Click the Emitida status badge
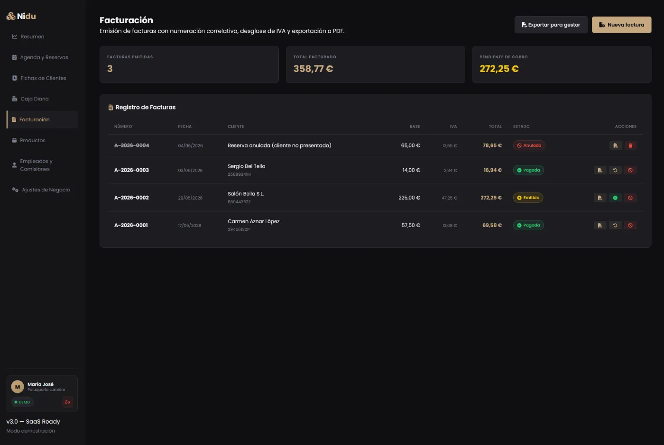The width and height of the screenshot is (664, 445). coord(528,198)
